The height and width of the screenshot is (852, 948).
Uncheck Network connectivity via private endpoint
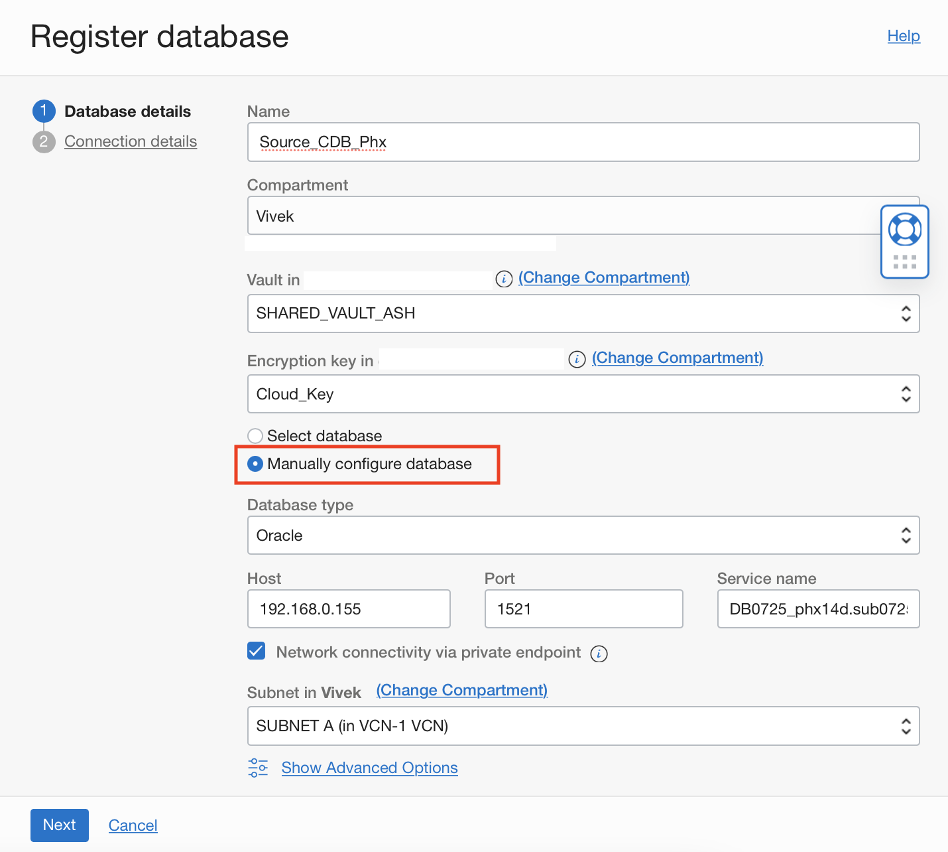pyautogui.click(x=257, y=651)
